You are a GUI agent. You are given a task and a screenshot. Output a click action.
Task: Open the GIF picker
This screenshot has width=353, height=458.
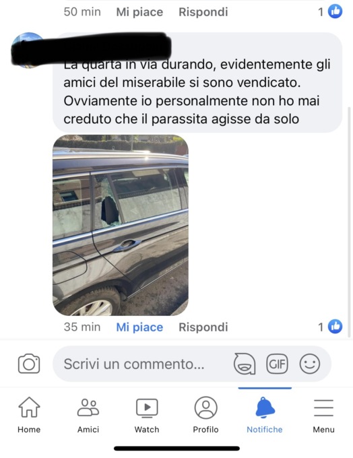tap(277, 364)
